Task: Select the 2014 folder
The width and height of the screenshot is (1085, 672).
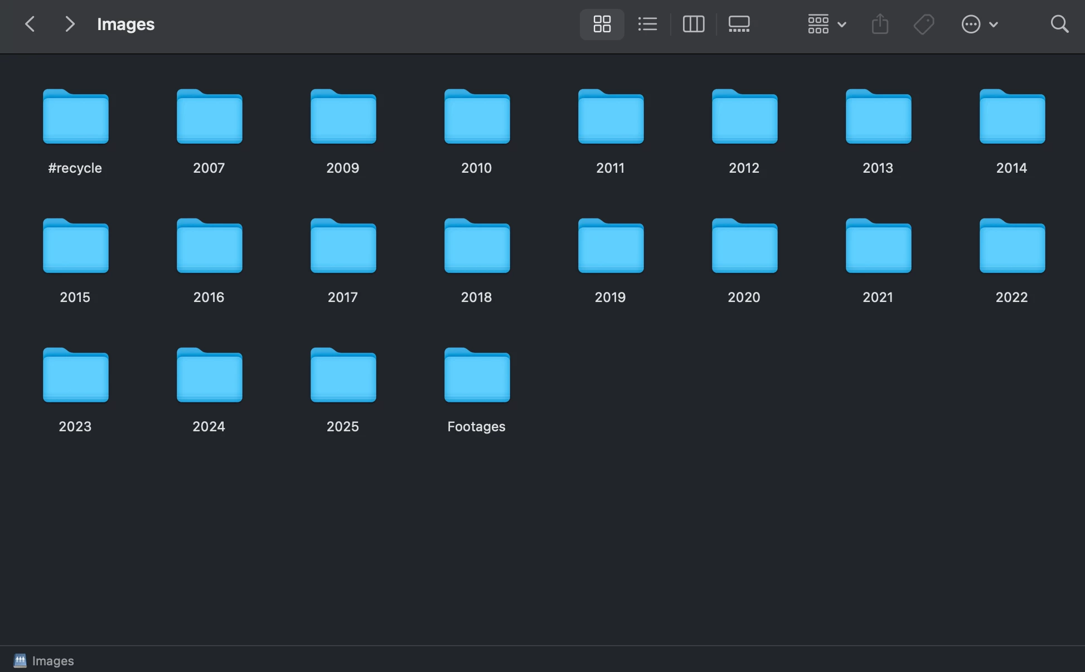Action: click(1012, 117)
